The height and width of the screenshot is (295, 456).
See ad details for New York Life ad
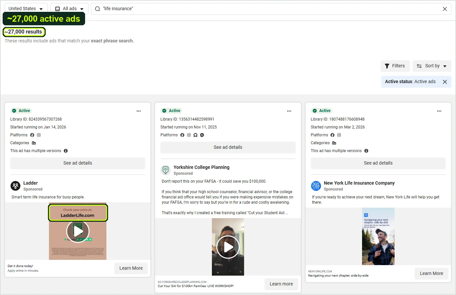tap(378, 163)
